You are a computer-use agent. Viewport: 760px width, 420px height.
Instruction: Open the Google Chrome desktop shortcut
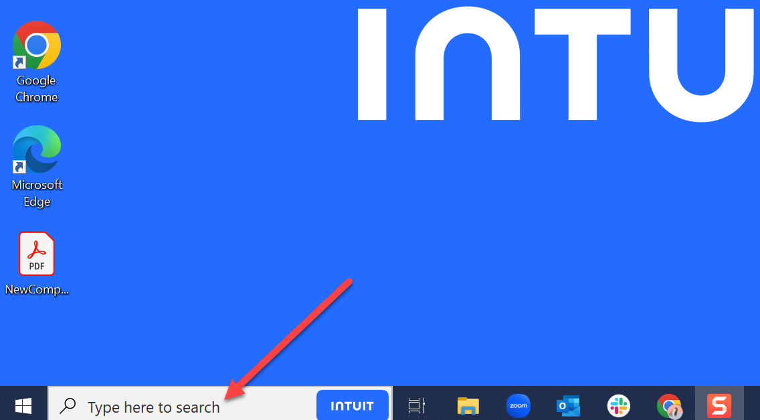[36, 45]
